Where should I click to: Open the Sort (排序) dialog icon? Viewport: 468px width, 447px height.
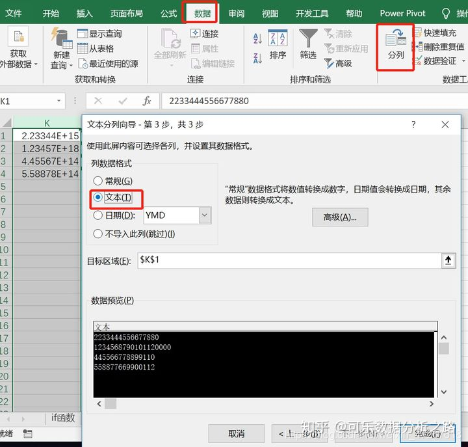click(278, 38)
